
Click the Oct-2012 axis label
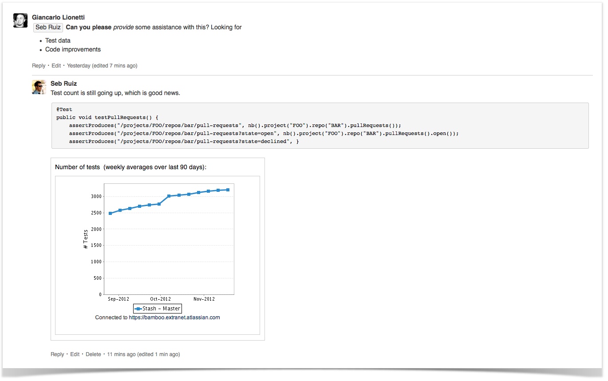click(160, 299)
